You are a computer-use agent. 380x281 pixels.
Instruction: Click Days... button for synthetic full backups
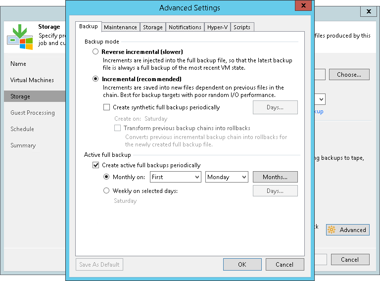pos(275,107)
